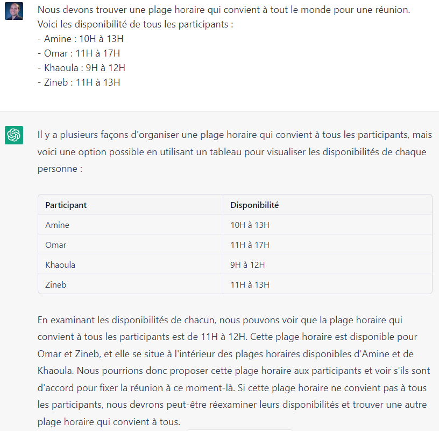Click Zineb's 11H à 13H table cell

(250, 284)
